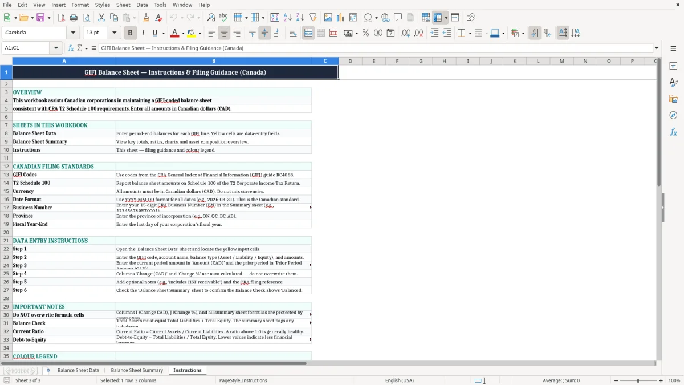Click the vertical scrollbar thumb
This screenshot has width=684, height=385.
pos(658,123)
